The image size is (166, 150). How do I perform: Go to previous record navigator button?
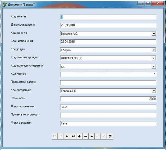(61, 136)
